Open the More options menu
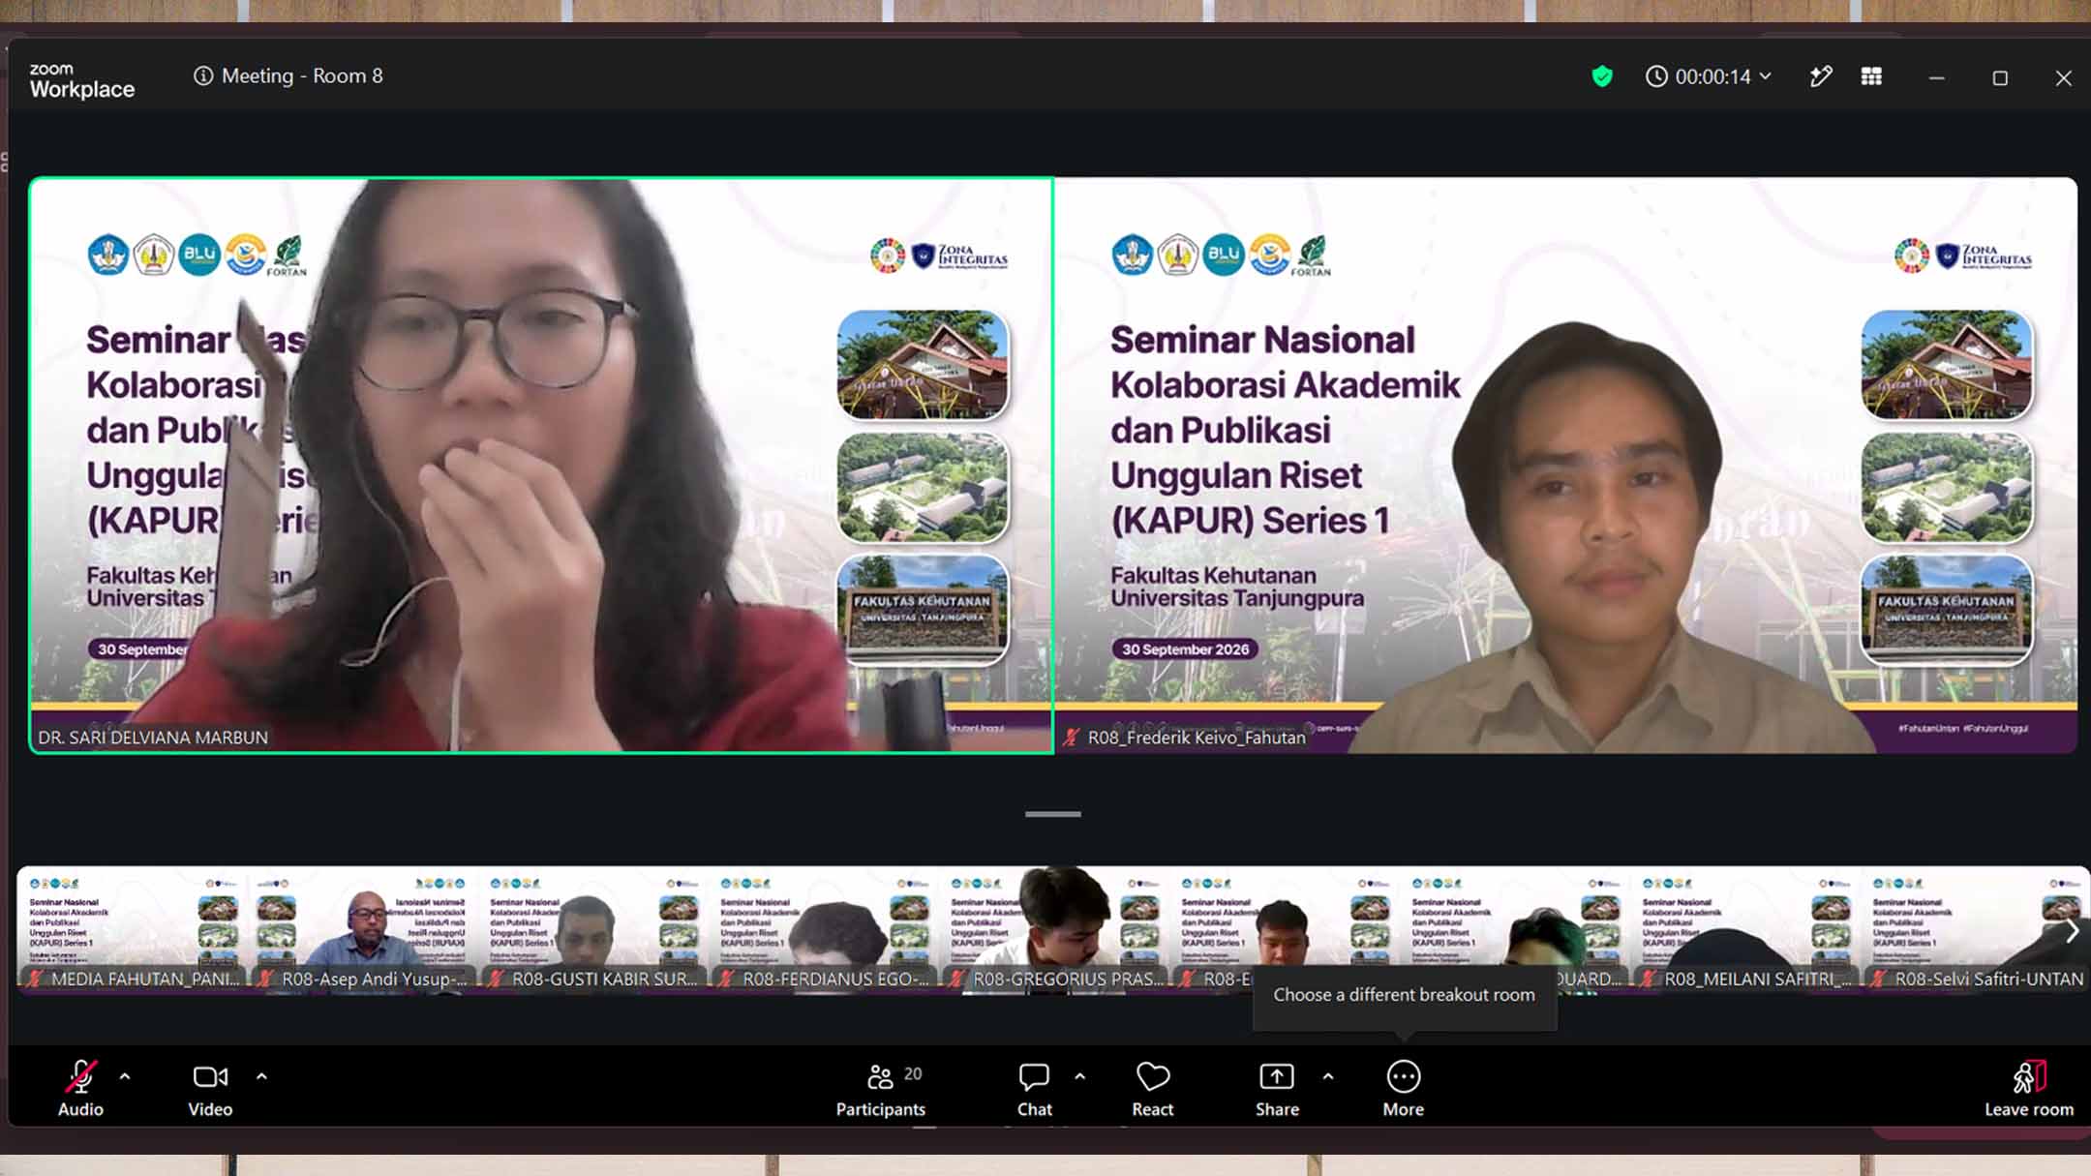The image size is (2091, 1176). 1404,1089
